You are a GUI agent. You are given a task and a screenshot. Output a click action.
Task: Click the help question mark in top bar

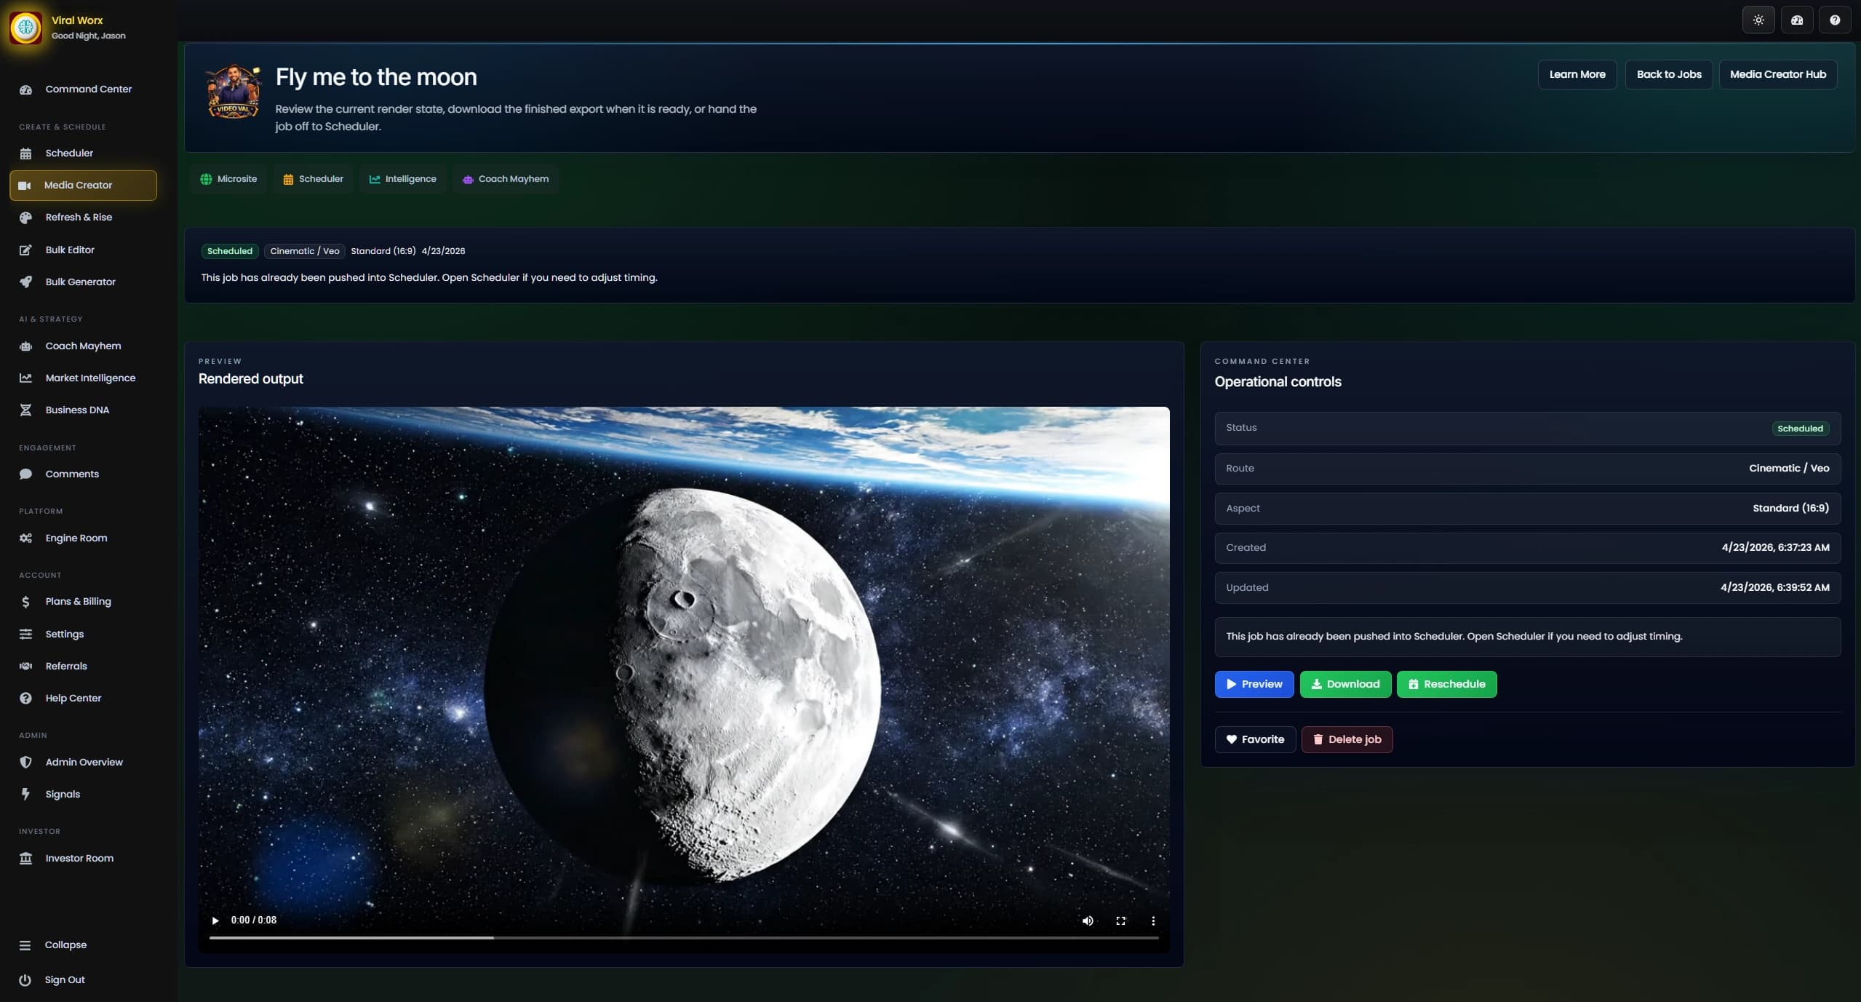(x=1835, y=20)
